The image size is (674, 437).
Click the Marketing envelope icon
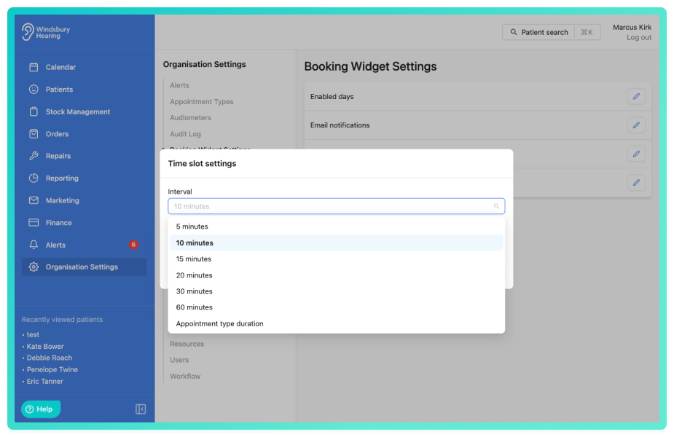point(34,200)
